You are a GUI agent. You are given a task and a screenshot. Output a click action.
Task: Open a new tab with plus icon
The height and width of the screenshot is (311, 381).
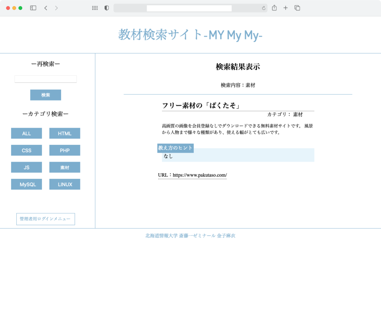tap(285, 8)
